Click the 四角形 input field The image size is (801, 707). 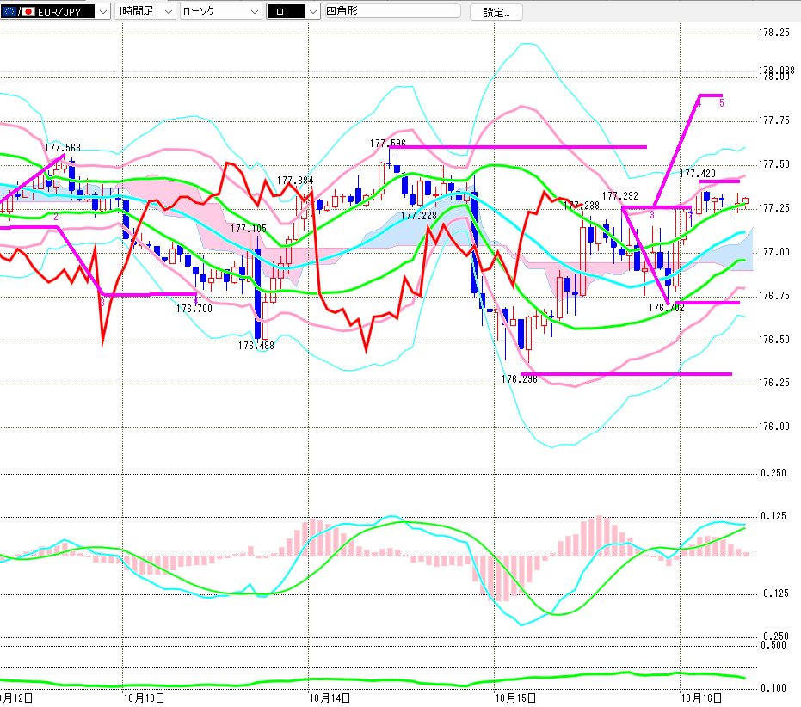[x=393, y=10]
